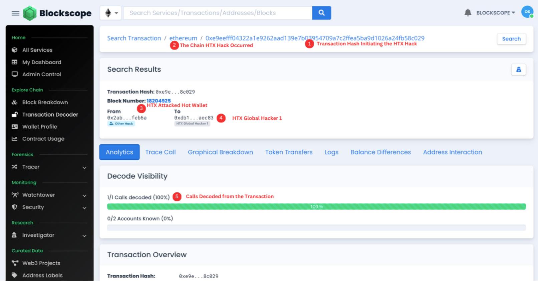Screen dimensions: 538x281
Task: Click the green calls decoded progress bar
Action: click(316, 207)
